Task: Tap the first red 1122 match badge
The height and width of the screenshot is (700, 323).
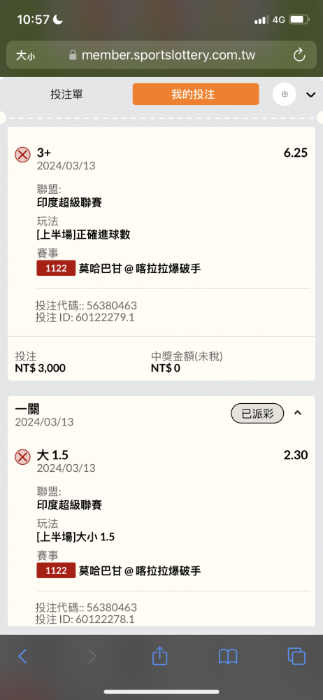Action: [x=56, y=268]
